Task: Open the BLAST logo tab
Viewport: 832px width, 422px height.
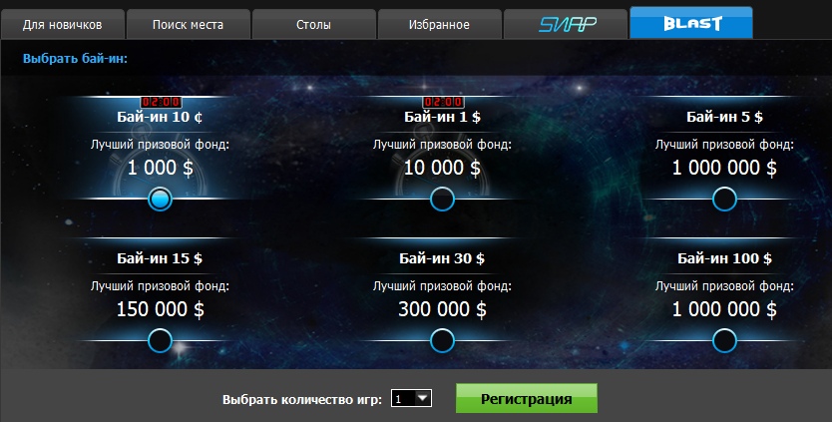Action: (x=691, y=23)
